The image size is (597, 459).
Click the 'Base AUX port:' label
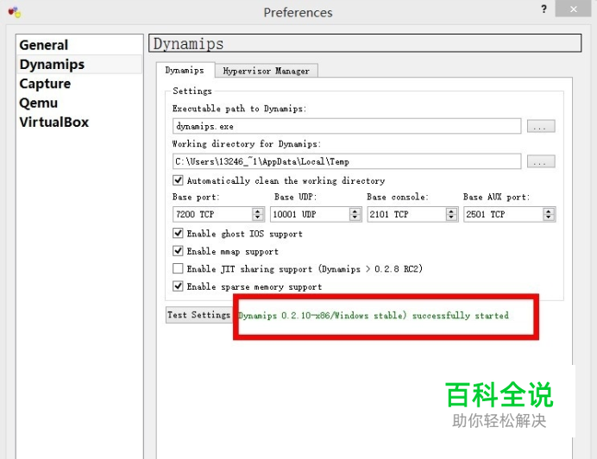click(496, 197)
